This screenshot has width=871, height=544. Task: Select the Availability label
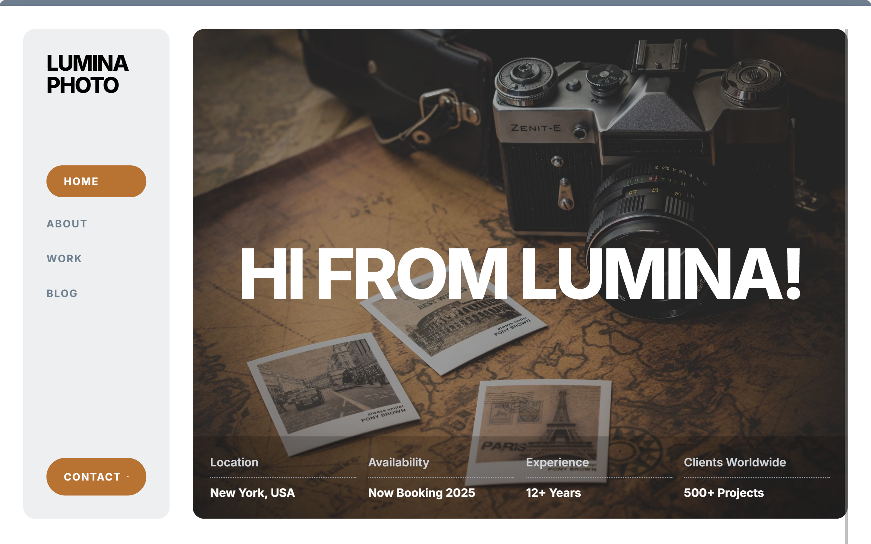398,462
